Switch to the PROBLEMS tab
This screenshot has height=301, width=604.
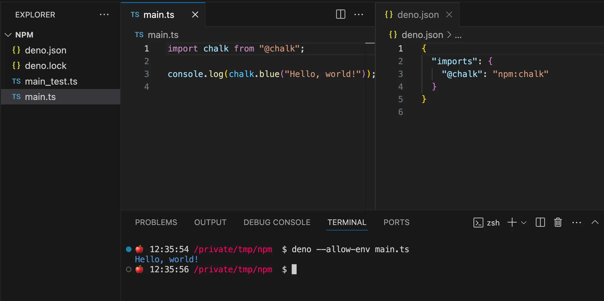point(156,223)
